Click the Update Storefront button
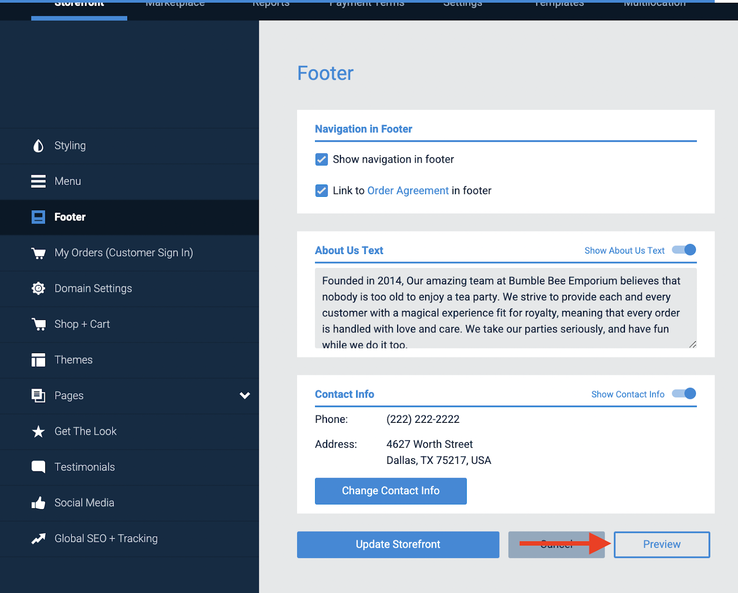The width and height of the screenshot is (738, 593). tap(398, 545)
